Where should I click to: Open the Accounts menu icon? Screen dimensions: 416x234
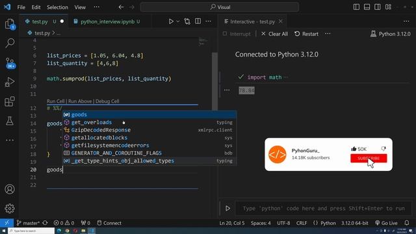coord(10,189)
